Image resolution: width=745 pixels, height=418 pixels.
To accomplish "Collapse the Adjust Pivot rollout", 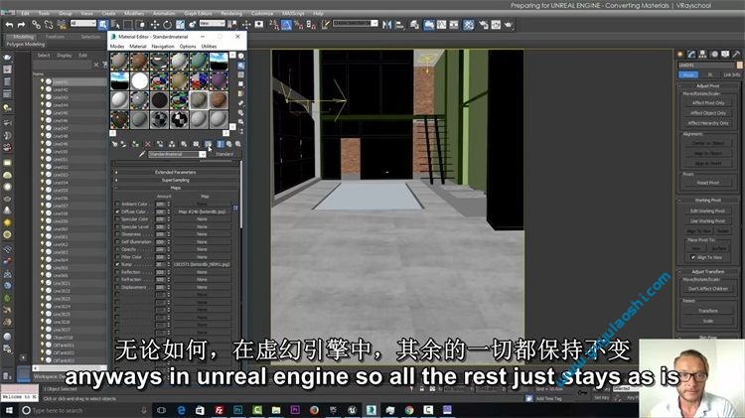I will (707, 86).
